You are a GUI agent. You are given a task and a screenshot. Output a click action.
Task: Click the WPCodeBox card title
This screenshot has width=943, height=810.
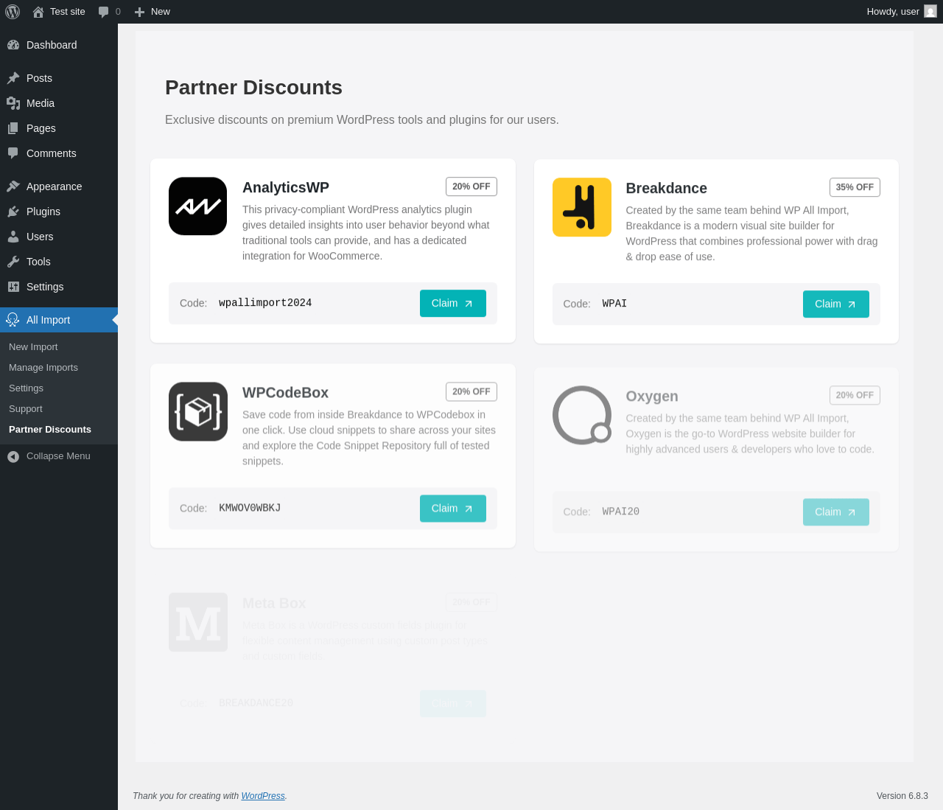[x=285, y=393]
